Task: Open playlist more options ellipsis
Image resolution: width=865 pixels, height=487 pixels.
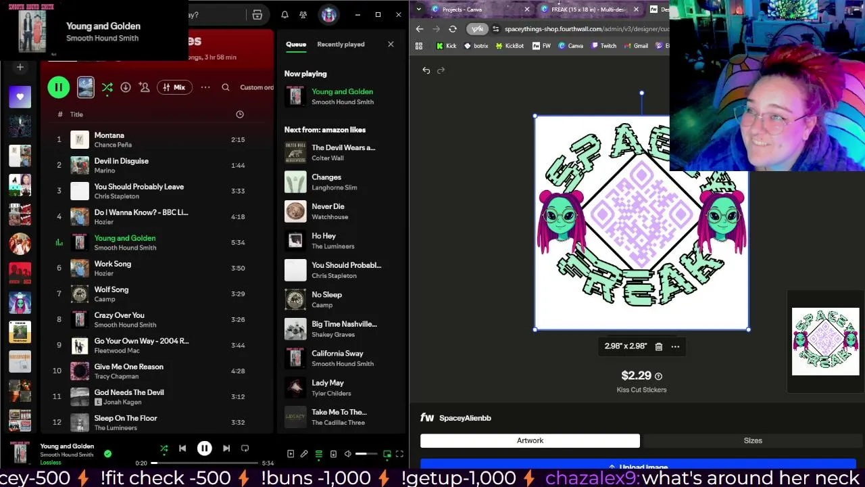Action: pos(205,87)
